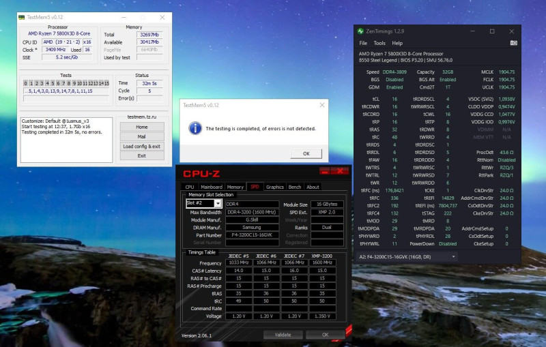
Task: Click the Exit button in TestMem5
Action: tap(142, 155)
